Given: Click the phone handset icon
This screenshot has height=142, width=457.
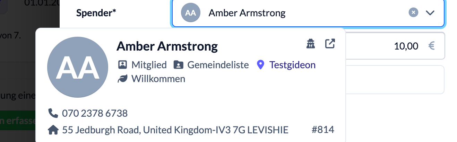Looking at the screenshot, I should pos(53,113).
